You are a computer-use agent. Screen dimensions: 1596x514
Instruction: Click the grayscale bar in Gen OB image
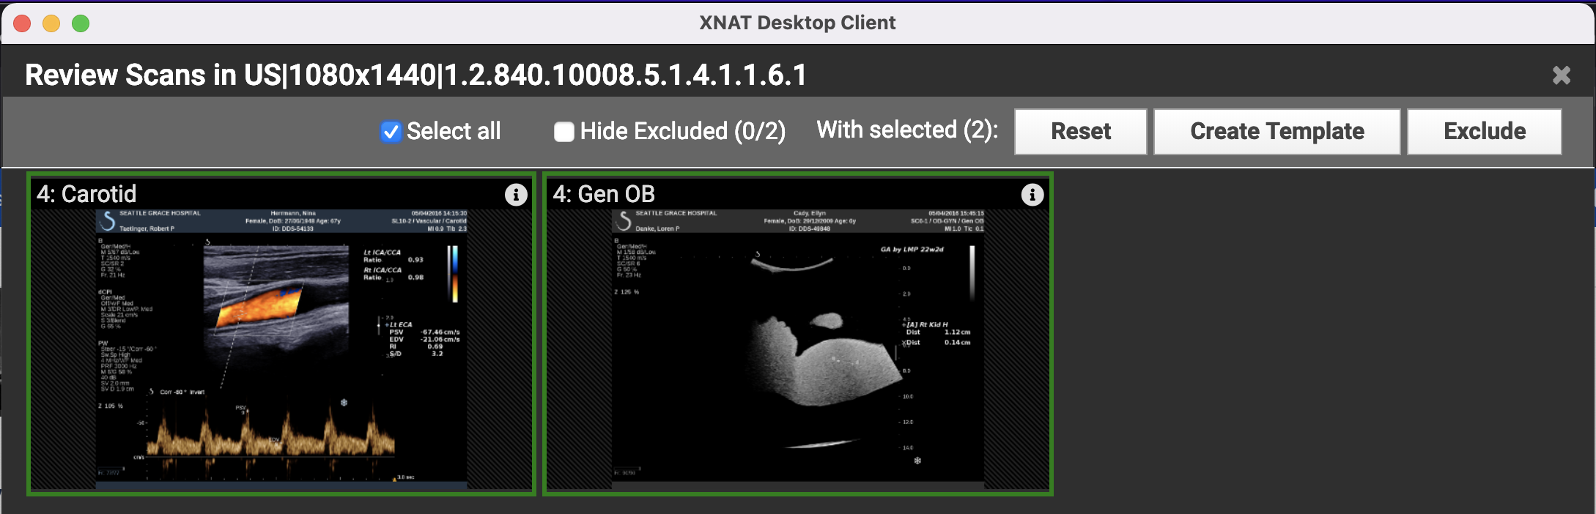[x=972, y=272]
